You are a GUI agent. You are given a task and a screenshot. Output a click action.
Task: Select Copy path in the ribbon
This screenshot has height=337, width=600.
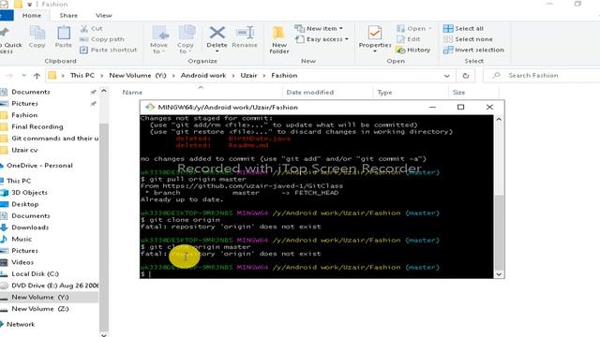click(102, 39)
